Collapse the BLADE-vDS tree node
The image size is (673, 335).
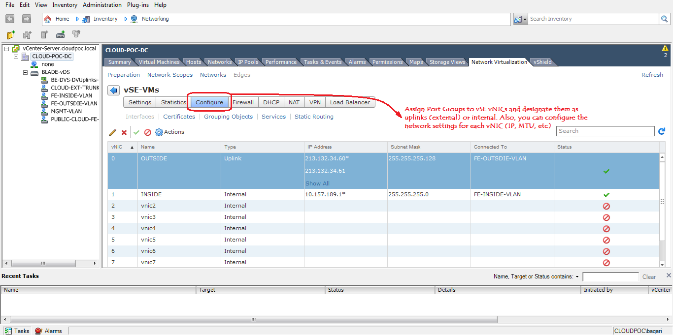point(25,72)
